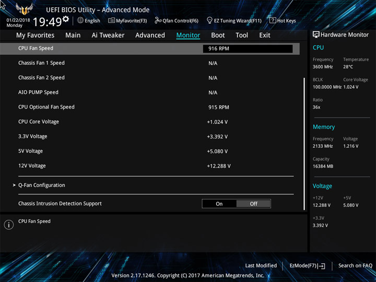Click the 1.216 V memory voltage

pos(350,146)
